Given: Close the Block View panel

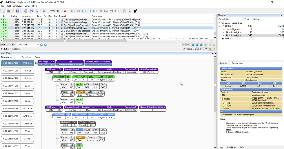Looking at the screenshot, I should click(215, 53).
